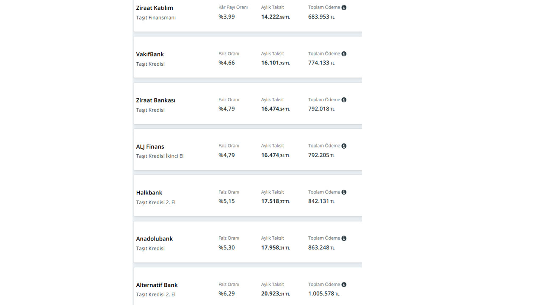Select ALJ Finans loan title
The image size is (542, 305).
[x=150, y=147]
